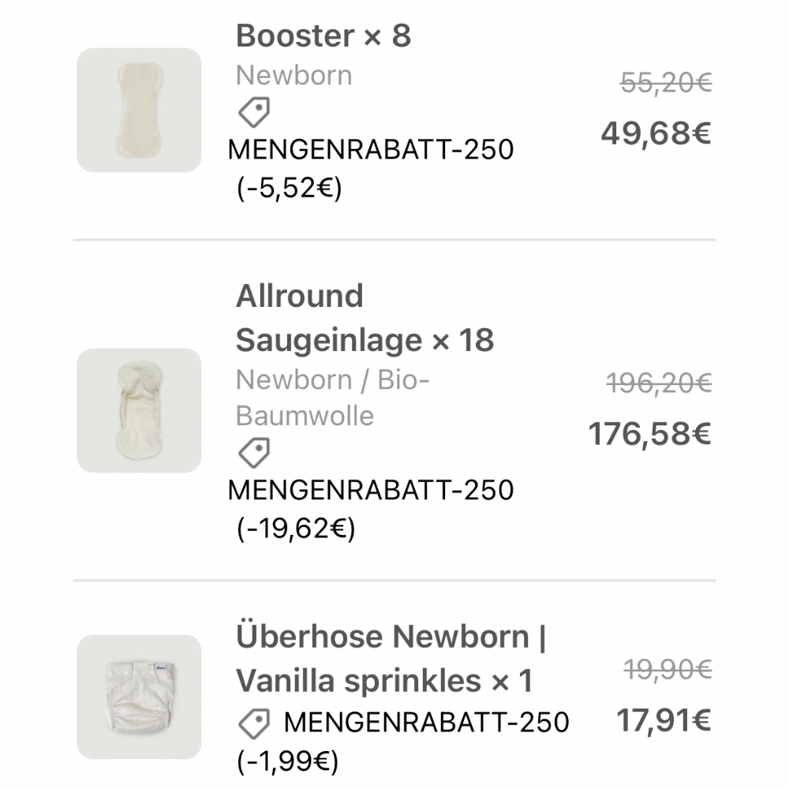Click the Newborn / Bio-Baumwolle variant text
789x789 pixels.
pos(332,398)
